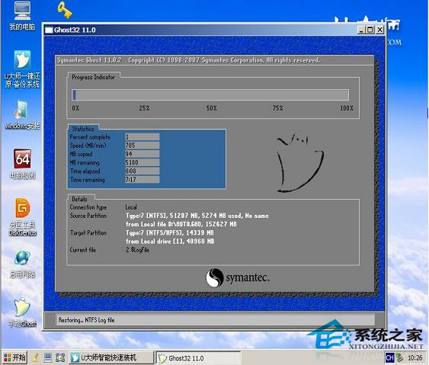Image resolution: width=429 pixels, height=365 pixels.
Task: Close the Ghost32 11.0 window
Action: point(379,30)
